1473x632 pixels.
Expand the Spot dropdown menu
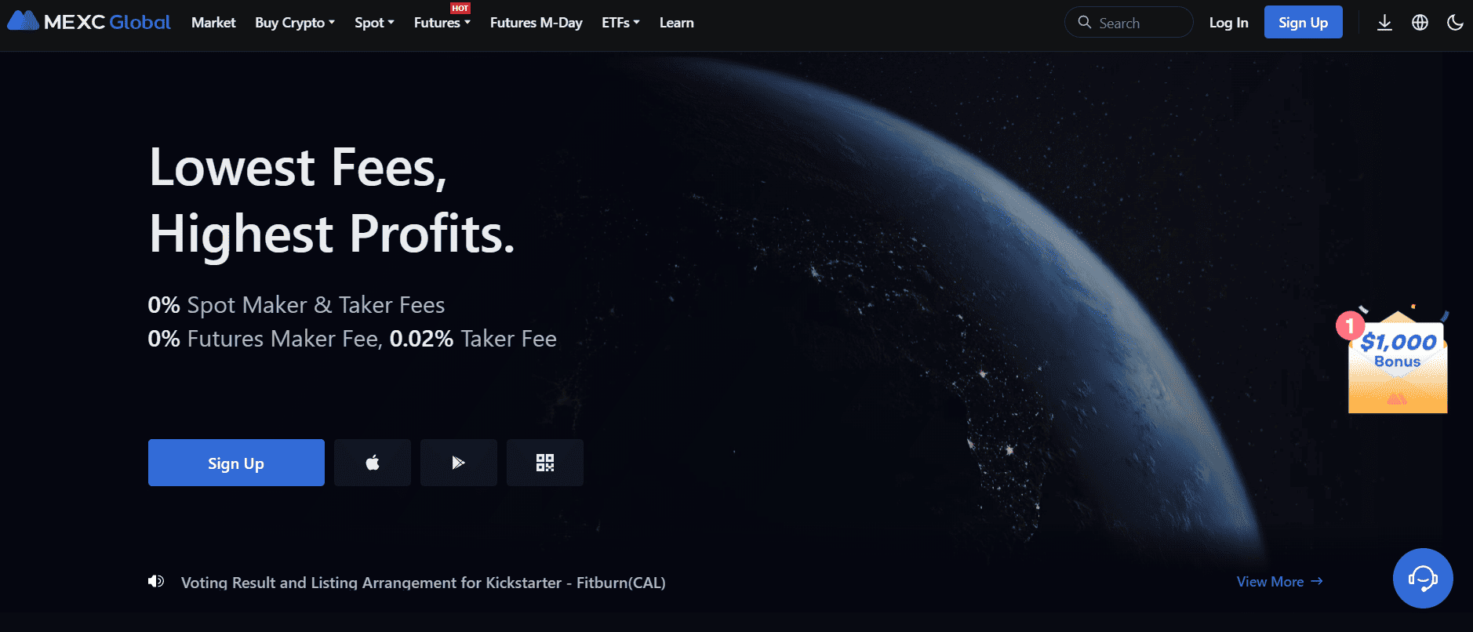click(x=374, y=23)
